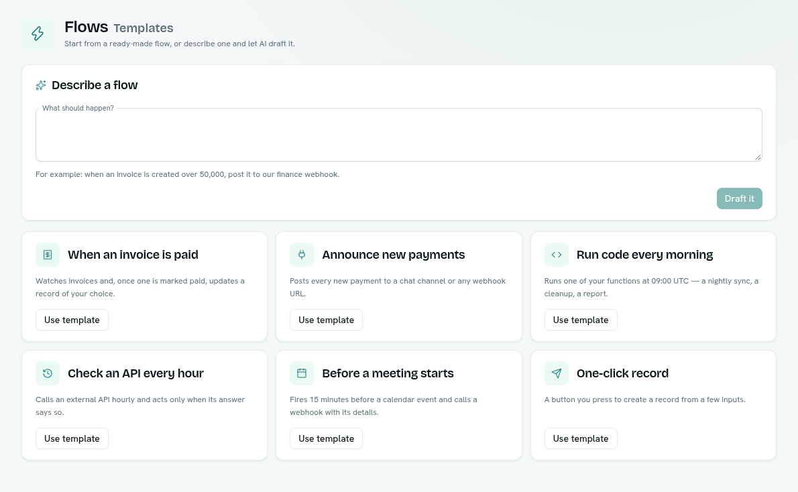Click the Flows page heading
The width and height of the screenshot is (798, 492).
[x=86, y=26]
